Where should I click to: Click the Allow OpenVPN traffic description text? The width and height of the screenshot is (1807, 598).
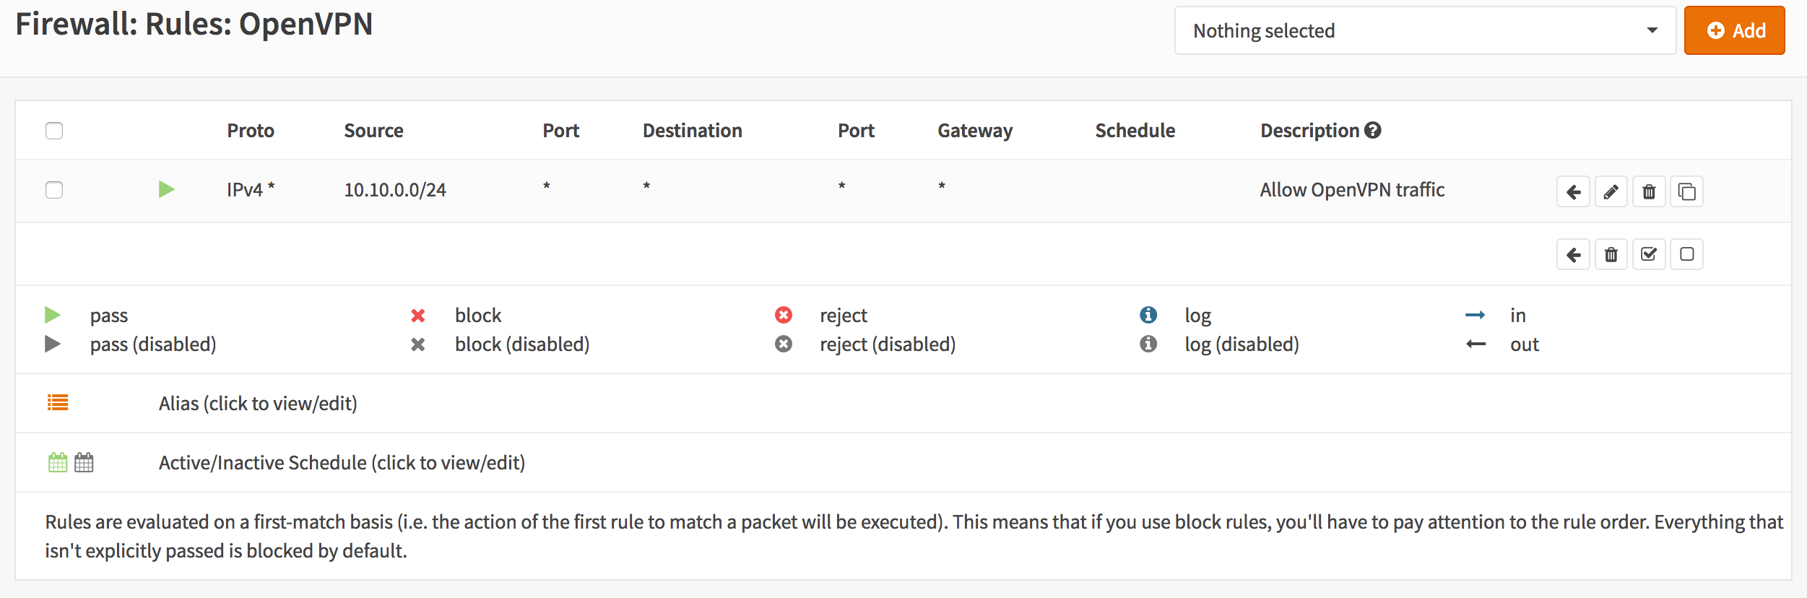(1352, 190)
